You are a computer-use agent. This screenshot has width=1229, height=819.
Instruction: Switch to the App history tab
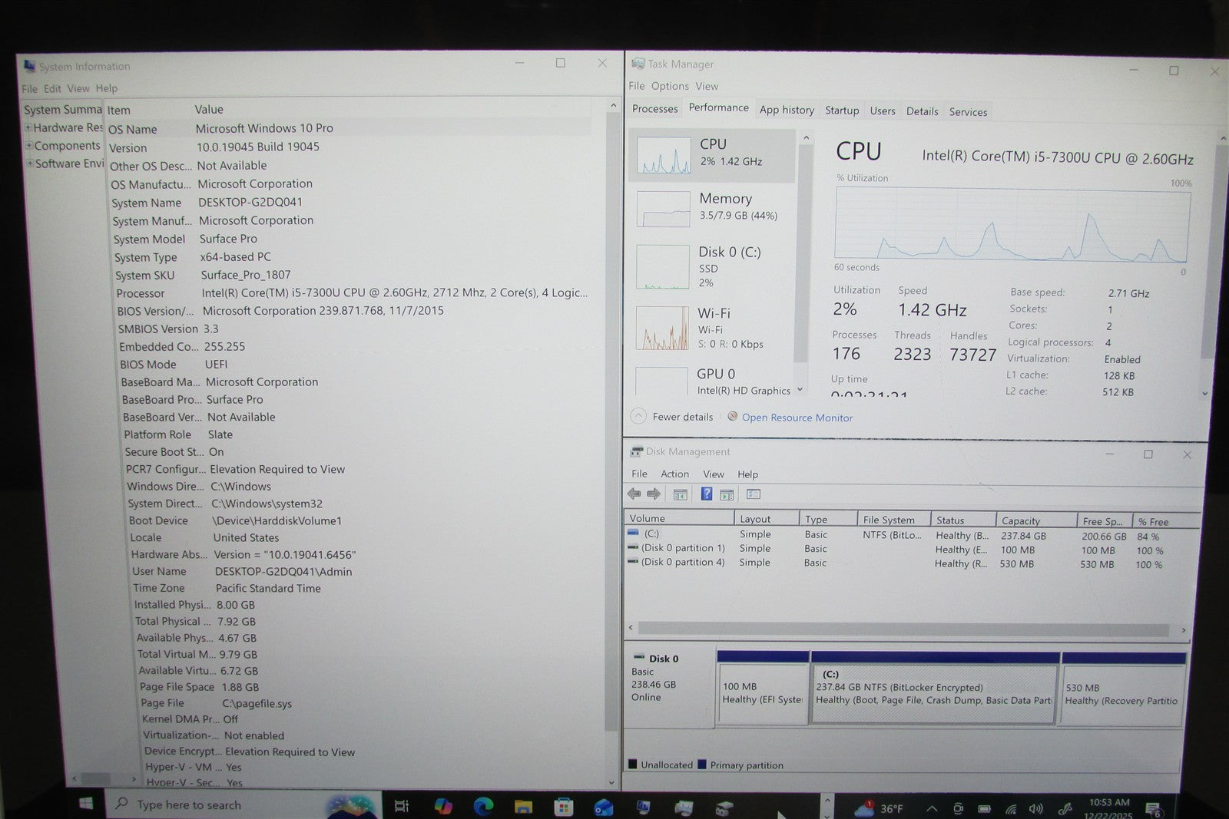tap(787, 110)
